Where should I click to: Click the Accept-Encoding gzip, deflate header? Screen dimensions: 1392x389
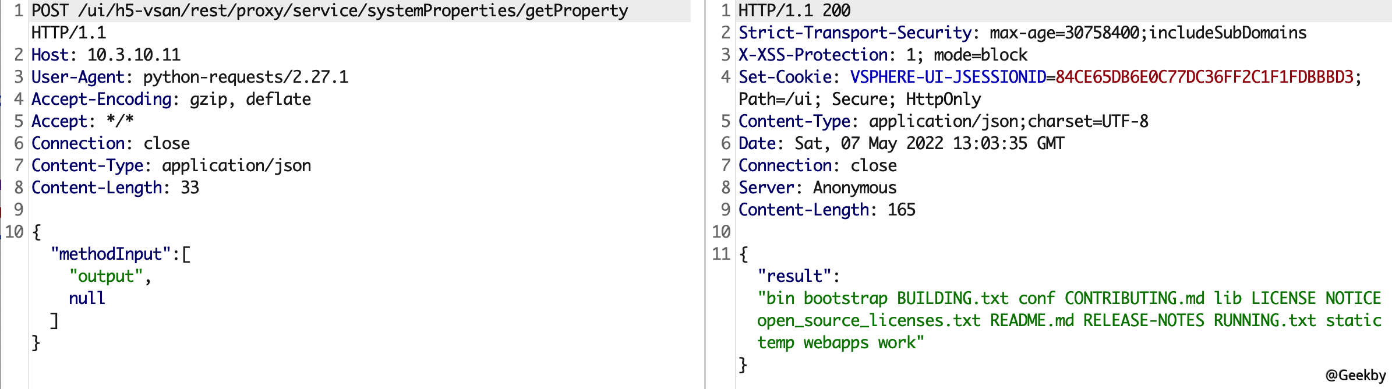(171, 100)
